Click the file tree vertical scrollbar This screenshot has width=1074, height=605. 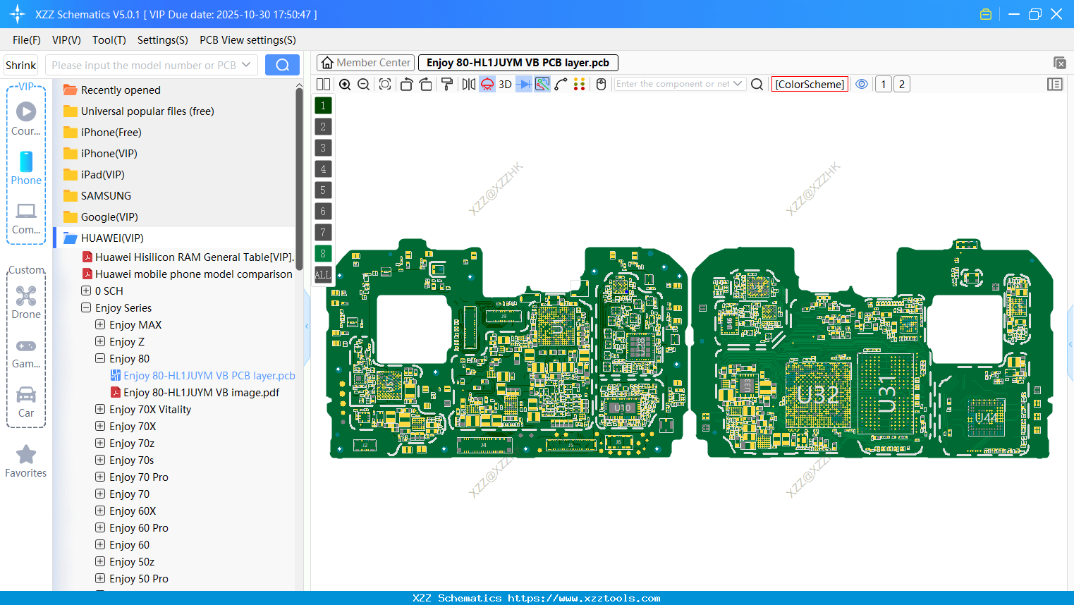299,178
